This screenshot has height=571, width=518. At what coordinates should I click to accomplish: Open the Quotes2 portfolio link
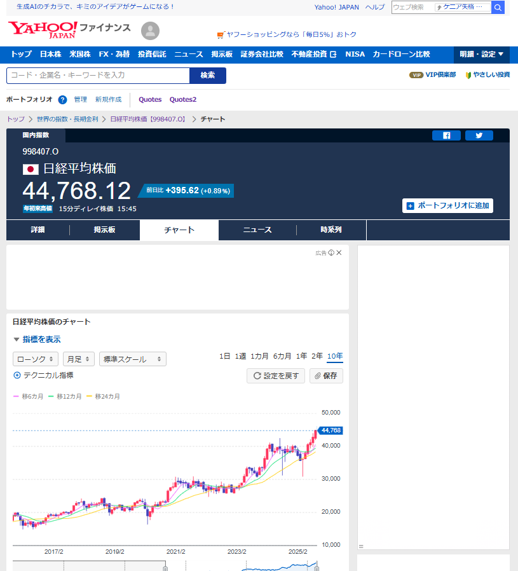coord(183,100)
